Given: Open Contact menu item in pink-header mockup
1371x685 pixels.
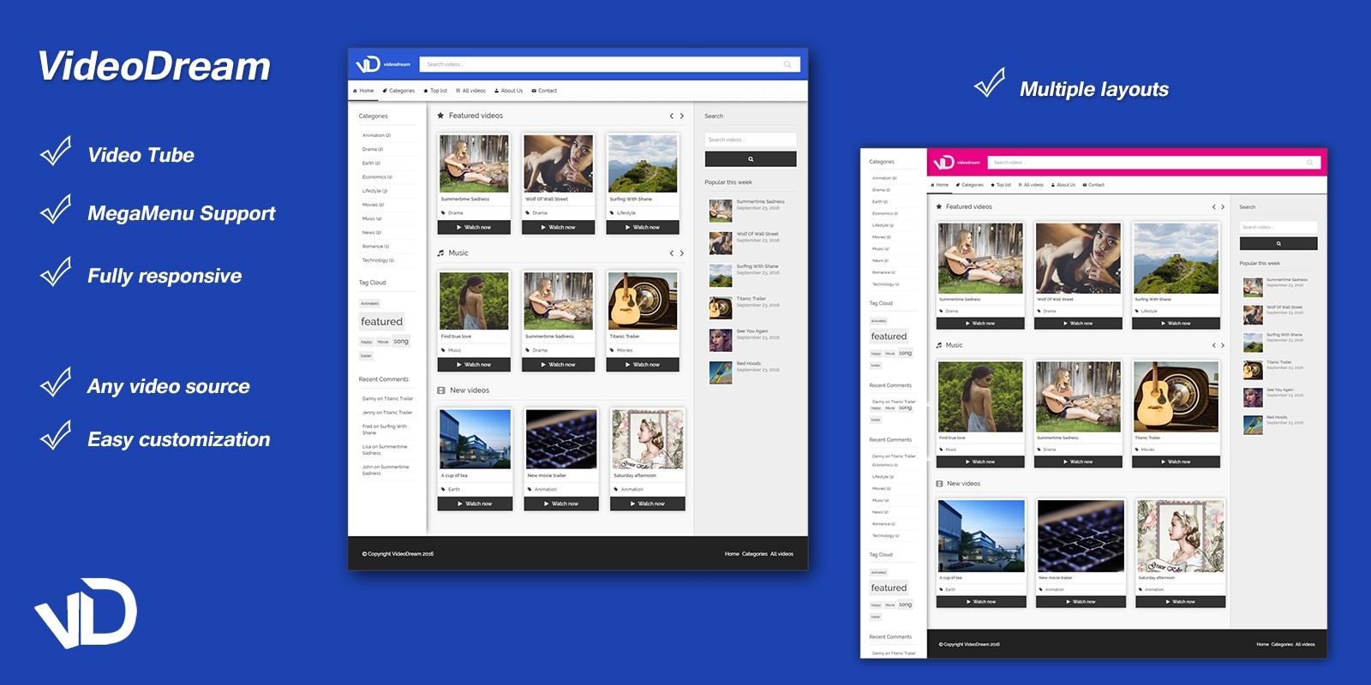Looking at the screenshot, I should click(x=1093, y=185).
